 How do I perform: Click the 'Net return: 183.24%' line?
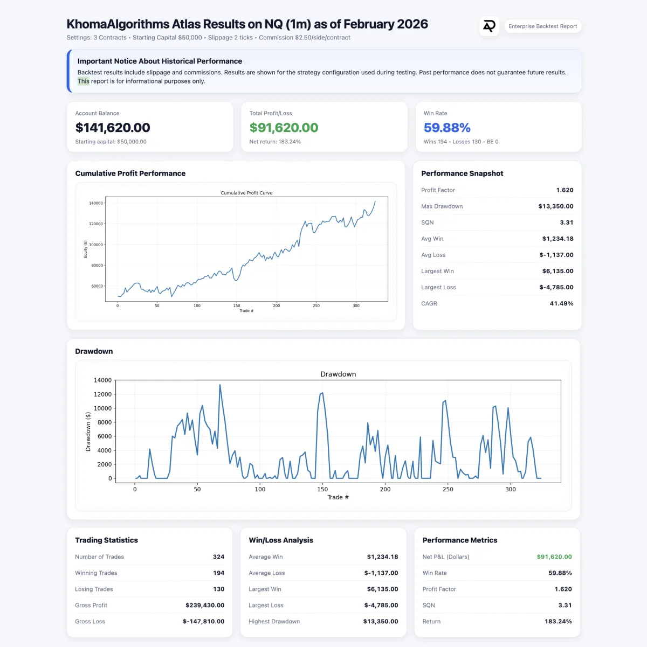point(275,142)
